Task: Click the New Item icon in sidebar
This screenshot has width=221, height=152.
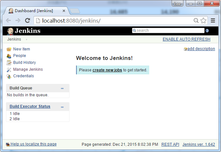Action: [9, 49]
